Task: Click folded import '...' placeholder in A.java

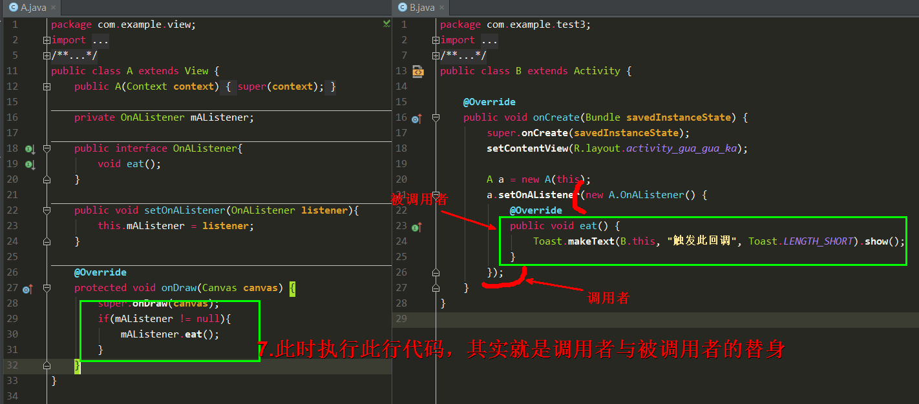Action: coord(100,40)
